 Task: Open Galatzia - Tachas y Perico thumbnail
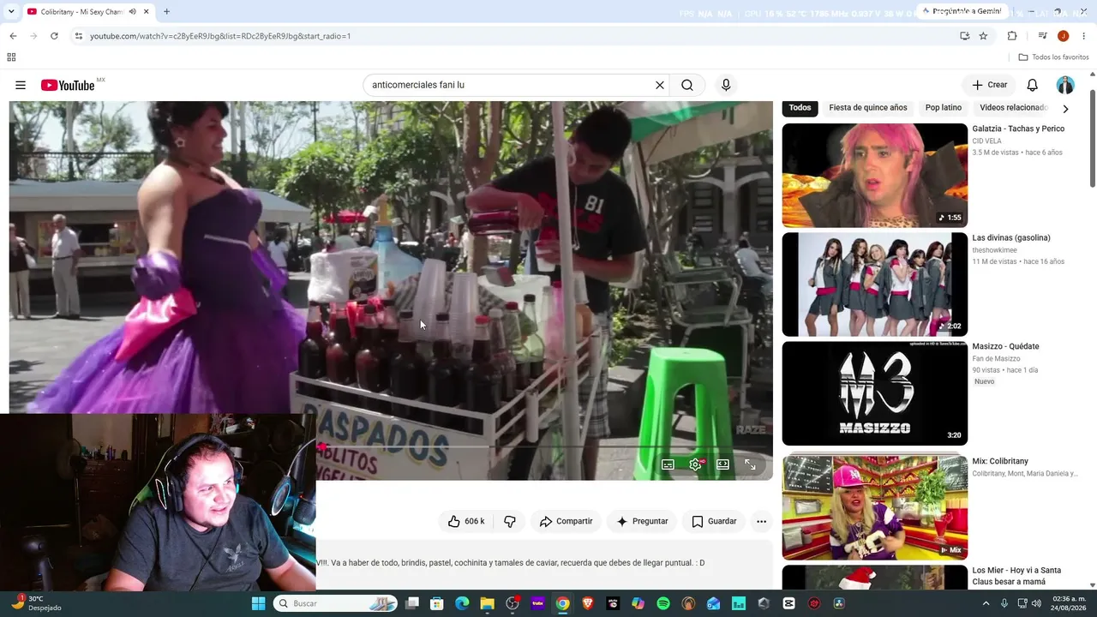875,176
